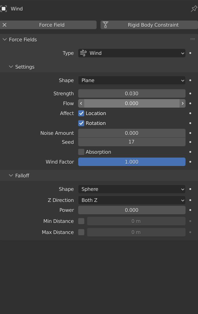Open the Settings Shape dropdown showing Plane
The width and height of the screenshot is (198, 314).
132,80
